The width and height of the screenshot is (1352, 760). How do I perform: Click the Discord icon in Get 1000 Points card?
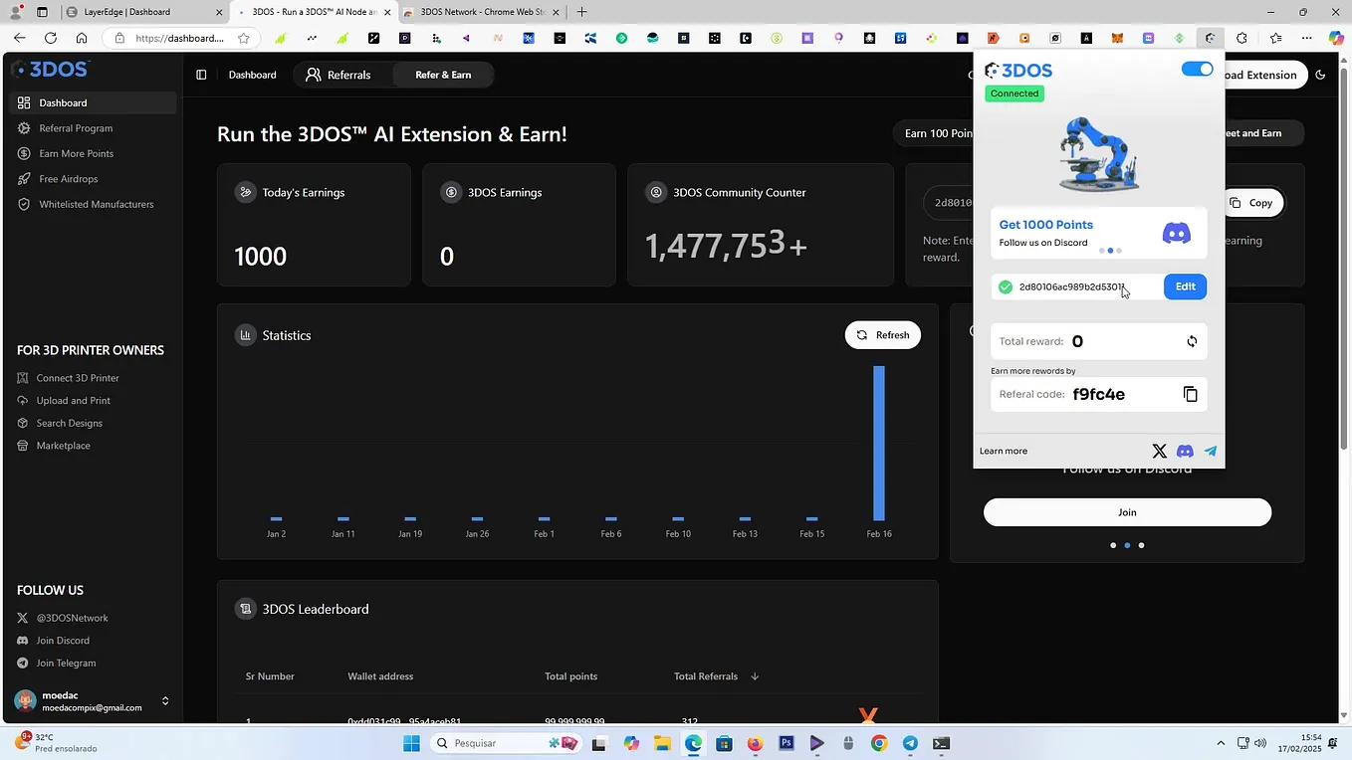pos(1176,234)
